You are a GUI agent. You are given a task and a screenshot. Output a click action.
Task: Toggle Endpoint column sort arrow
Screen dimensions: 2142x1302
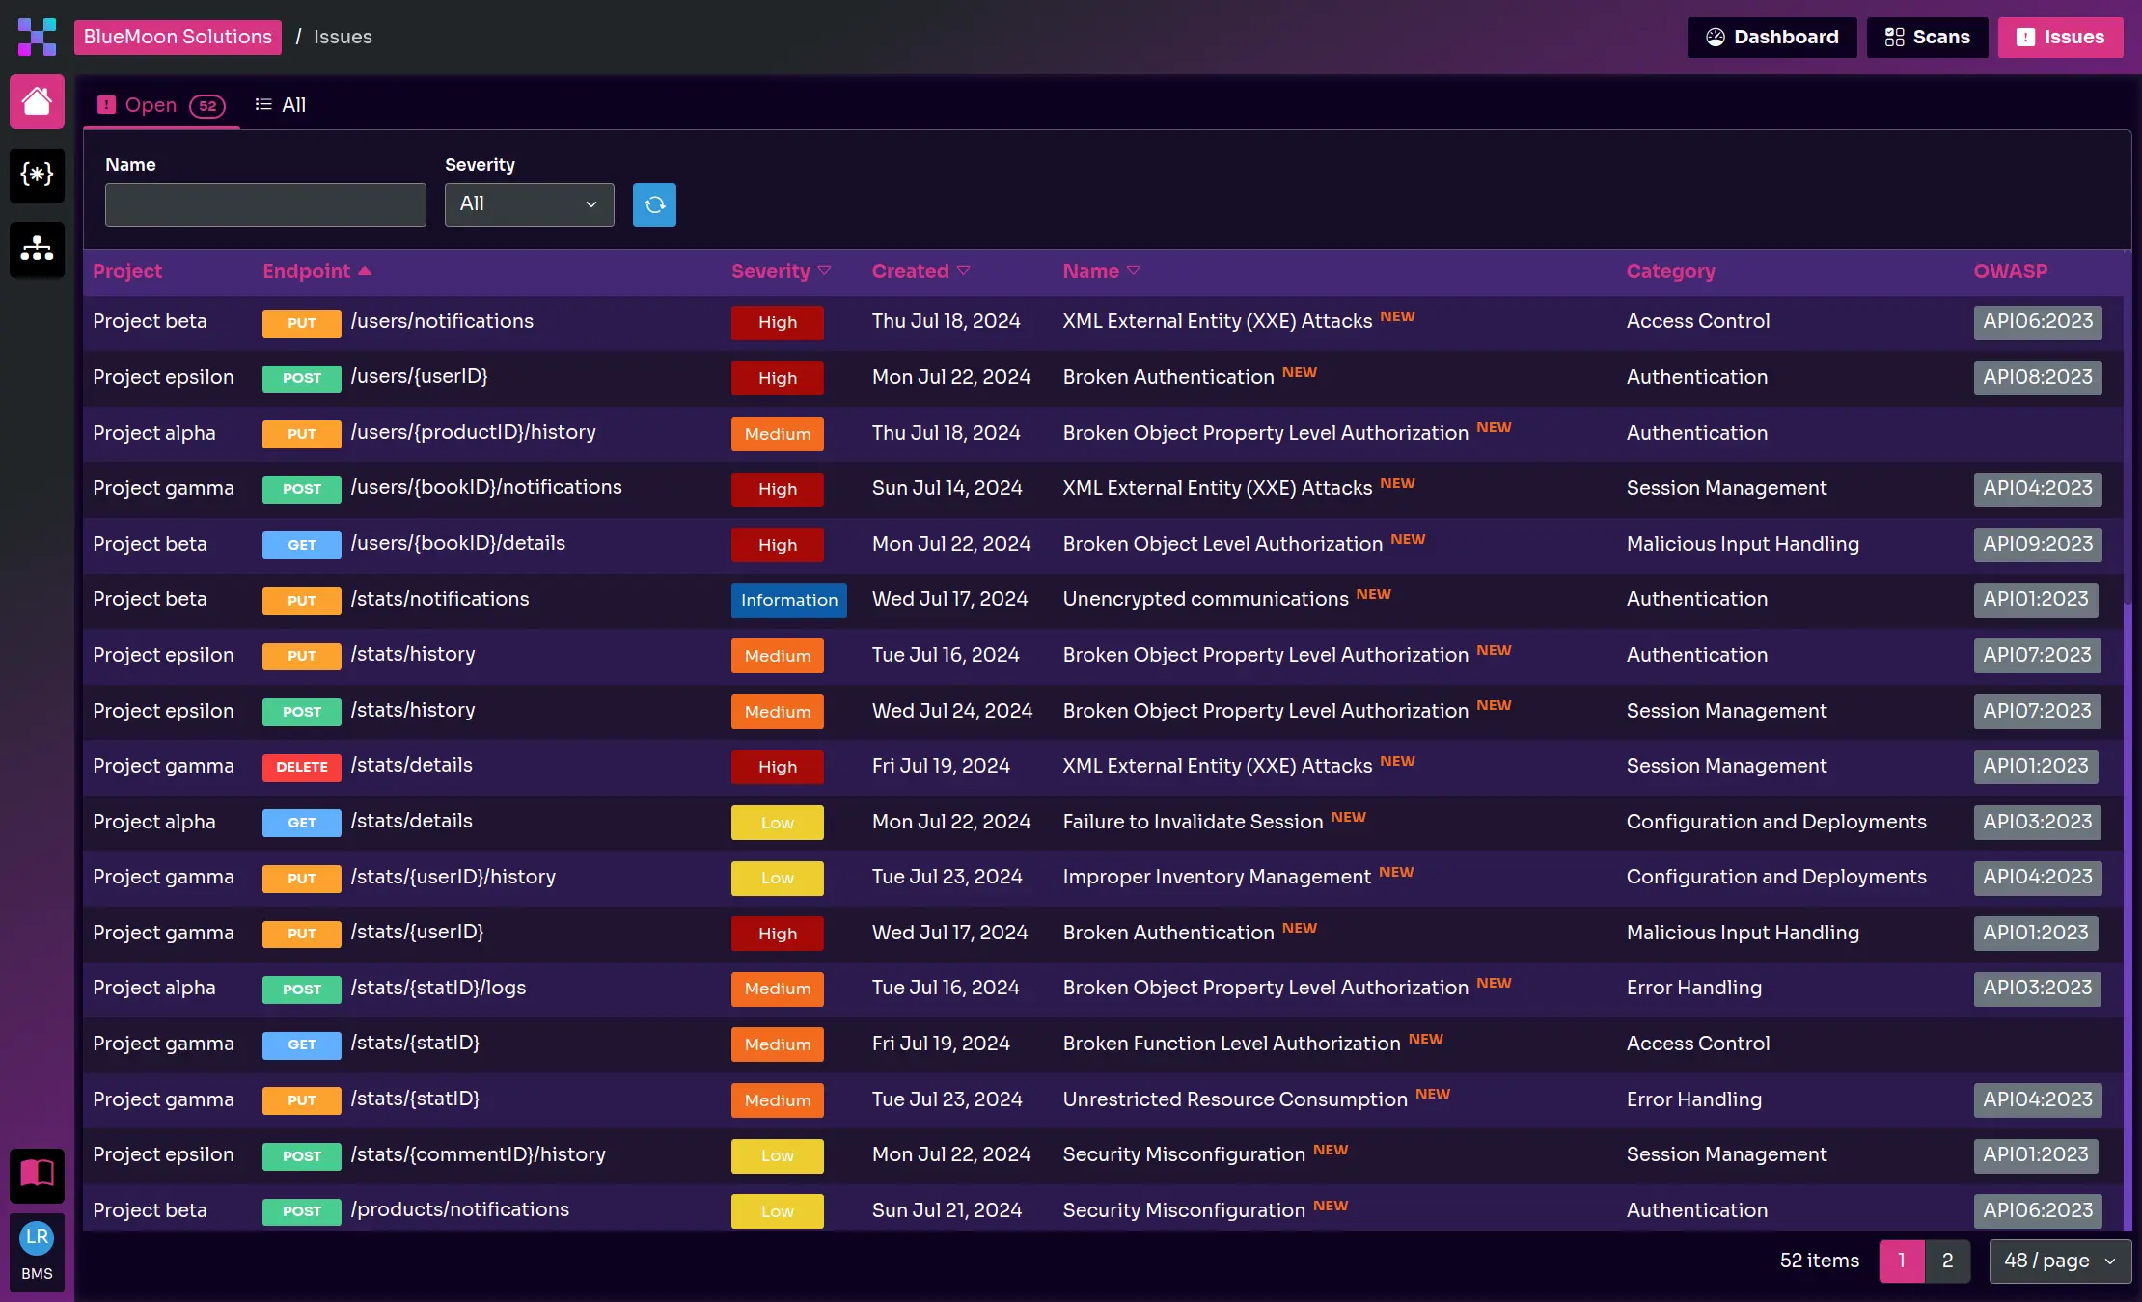(x=365, y=271)
